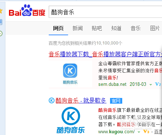Click the blue square sidebar icon
Viewport: 162px width, 135px height.
pyautogui.click(x=1, y=22)
